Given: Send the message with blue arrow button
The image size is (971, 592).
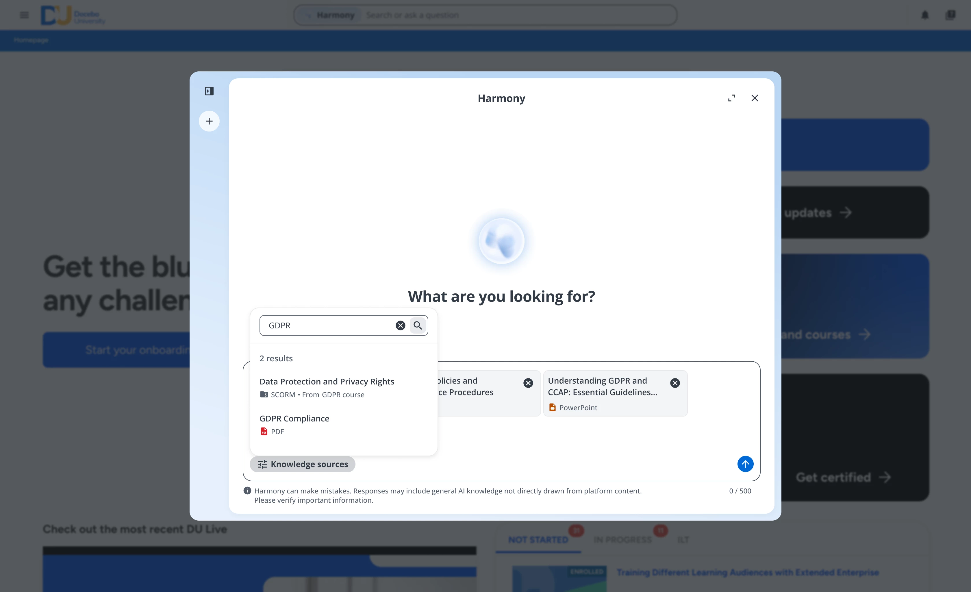Looking at the screenshot, I should point(745,464).
